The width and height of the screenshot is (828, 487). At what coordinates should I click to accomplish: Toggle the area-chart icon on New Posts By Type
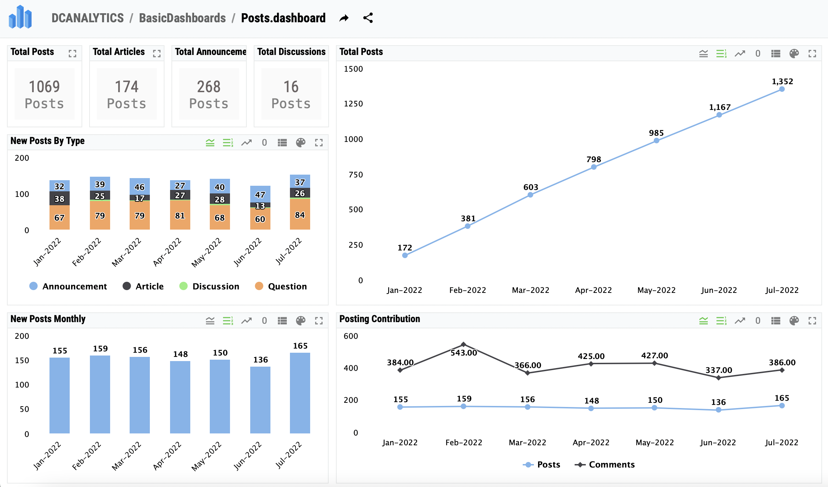[x=210, y=143]
